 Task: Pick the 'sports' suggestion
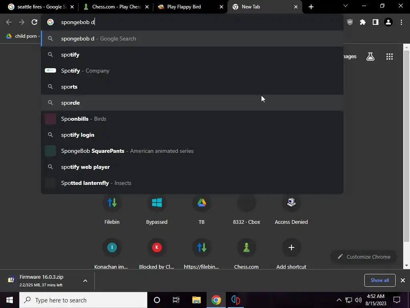pos(192,87)
